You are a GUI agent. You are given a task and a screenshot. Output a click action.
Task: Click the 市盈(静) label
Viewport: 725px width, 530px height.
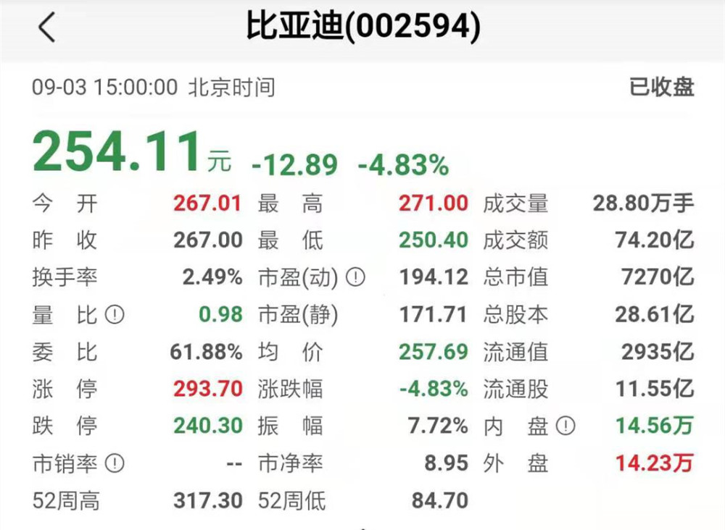click(x=298, y=316)
